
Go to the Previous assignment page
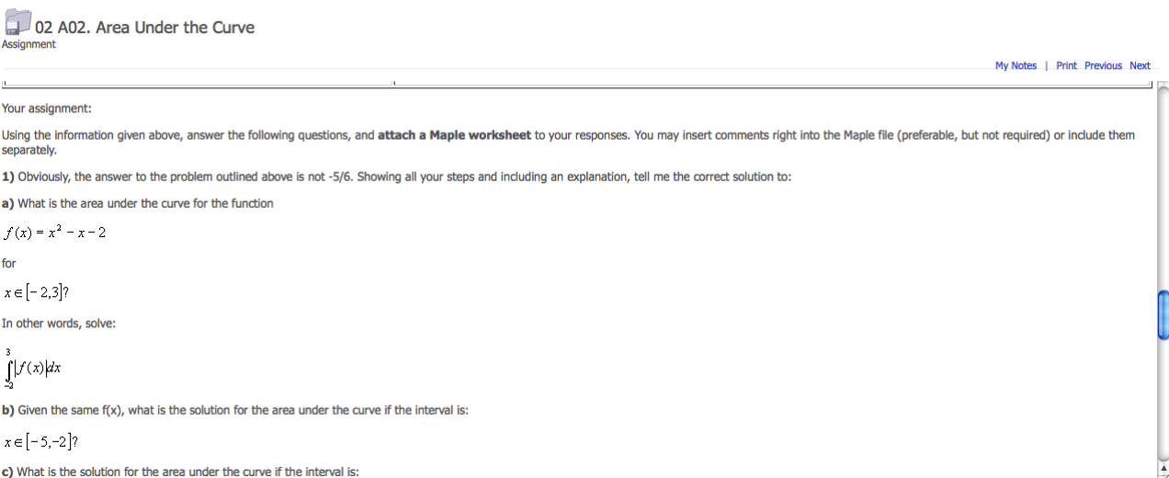[x=1103, y=65]
